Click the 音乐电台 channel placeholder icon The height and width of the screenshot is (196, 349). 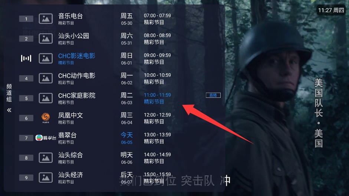pyautogui.click(x=46, y=19)
